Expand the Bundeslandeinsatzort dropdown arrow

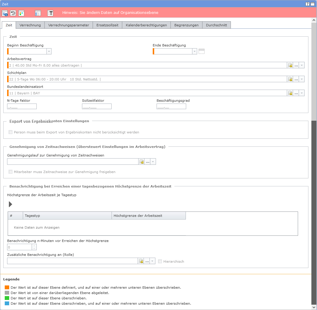point(302,93)
